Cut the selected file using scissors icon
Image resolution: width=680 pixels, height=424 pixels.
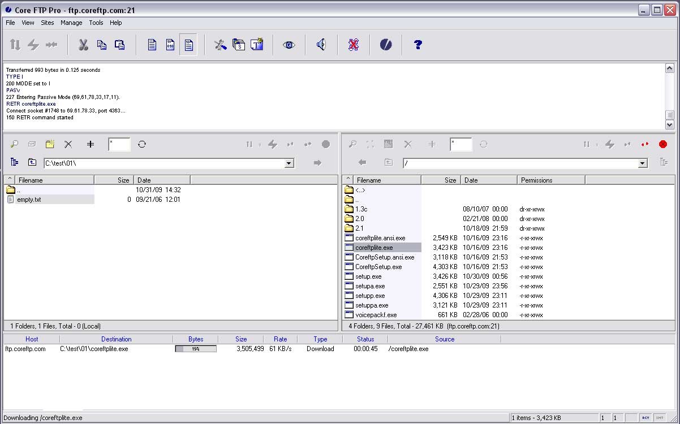83,44
